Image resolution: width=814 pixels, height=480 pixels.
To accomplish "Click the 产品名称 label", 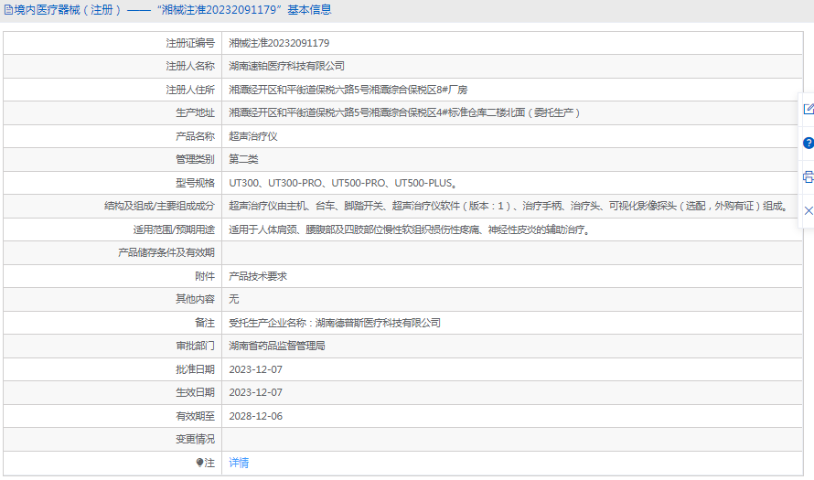I will tap(195, 136).
